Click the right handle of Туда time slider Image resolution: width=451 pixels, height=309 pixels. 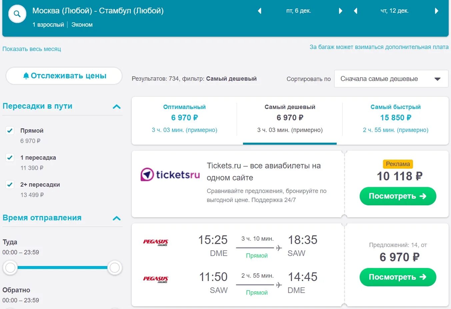click(115, 267)
